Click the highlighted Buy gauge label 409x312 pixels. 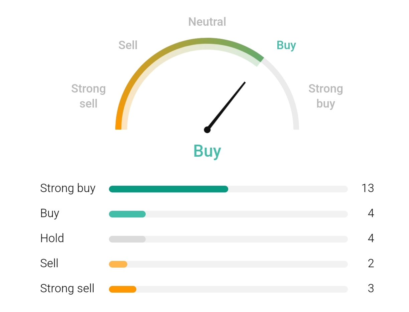pos(286,45)
